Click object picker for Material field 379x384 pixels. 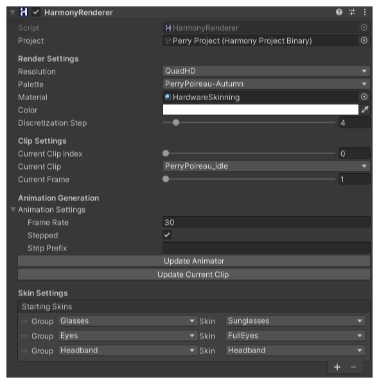(364, 97)
